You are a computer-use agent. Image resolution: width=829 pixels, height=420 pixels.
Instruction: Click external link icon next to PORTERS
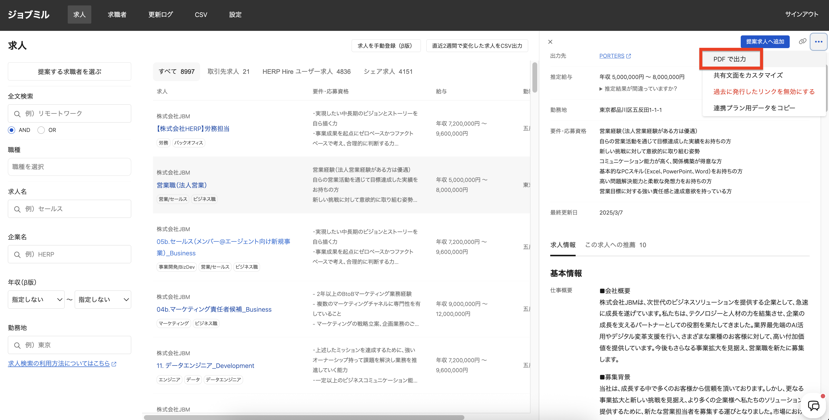point(629,56)
